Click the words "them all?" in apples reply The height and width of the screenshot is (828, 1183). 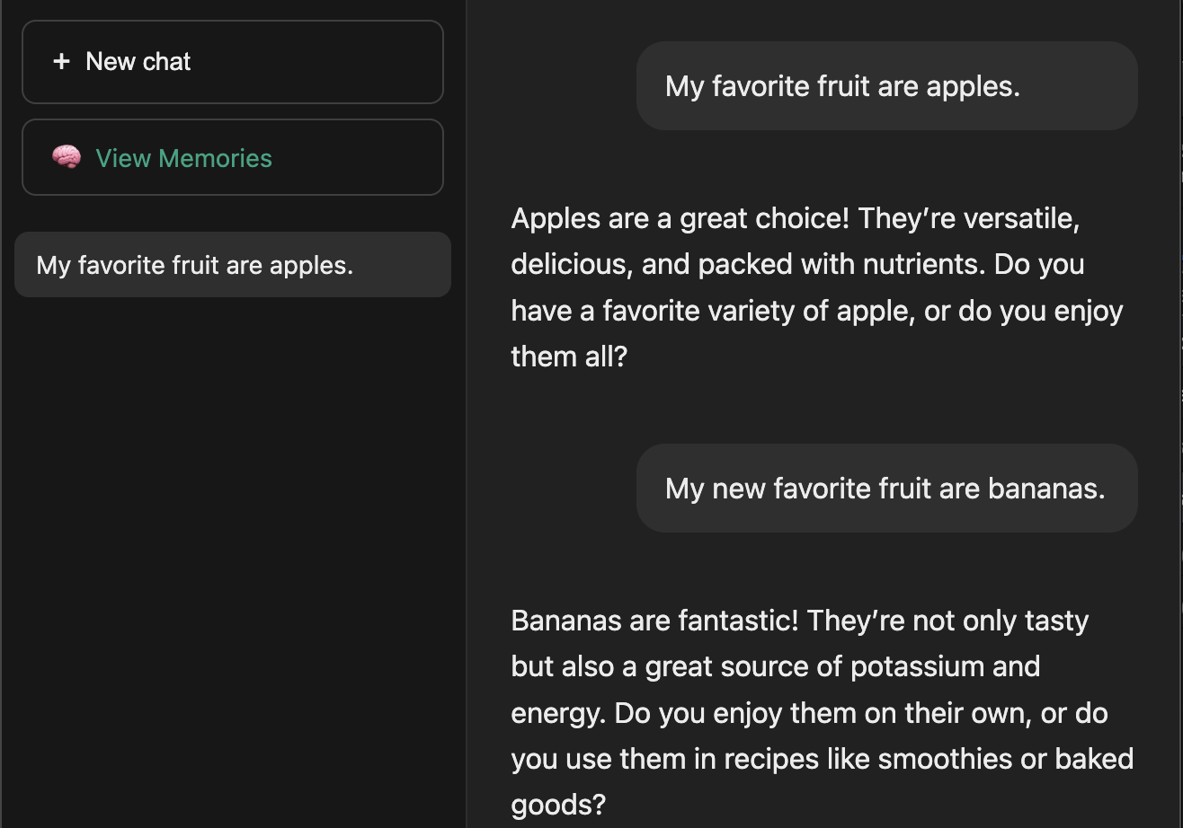tap(569, 357)
